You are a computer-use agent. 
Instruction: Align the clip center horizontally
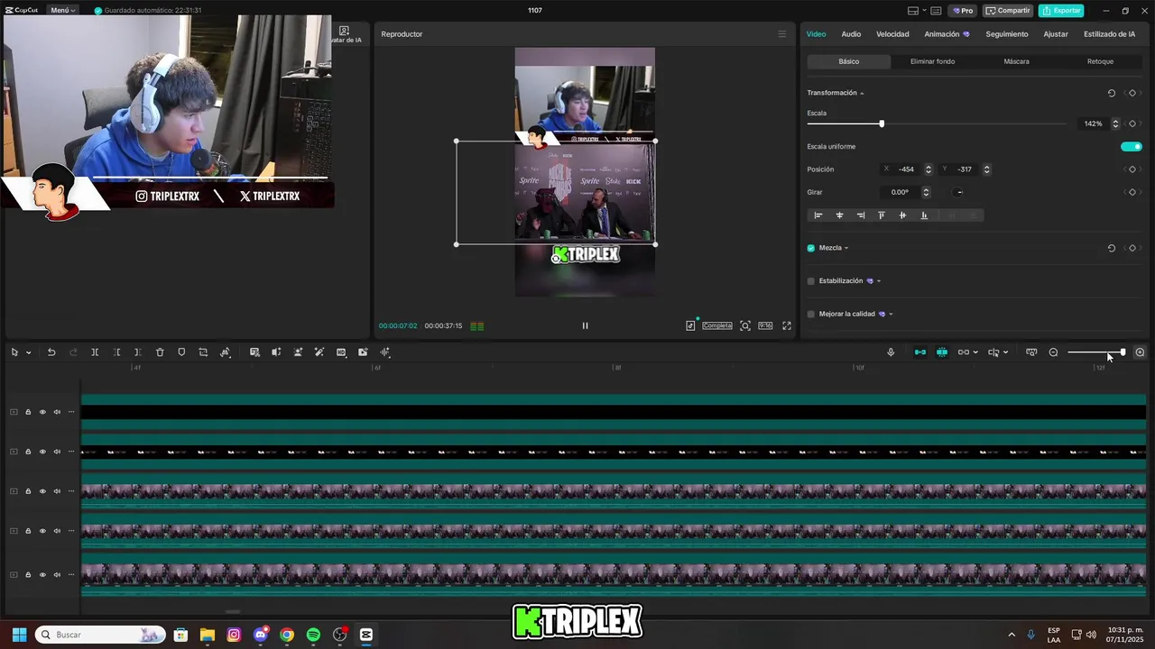click(839, 215)
